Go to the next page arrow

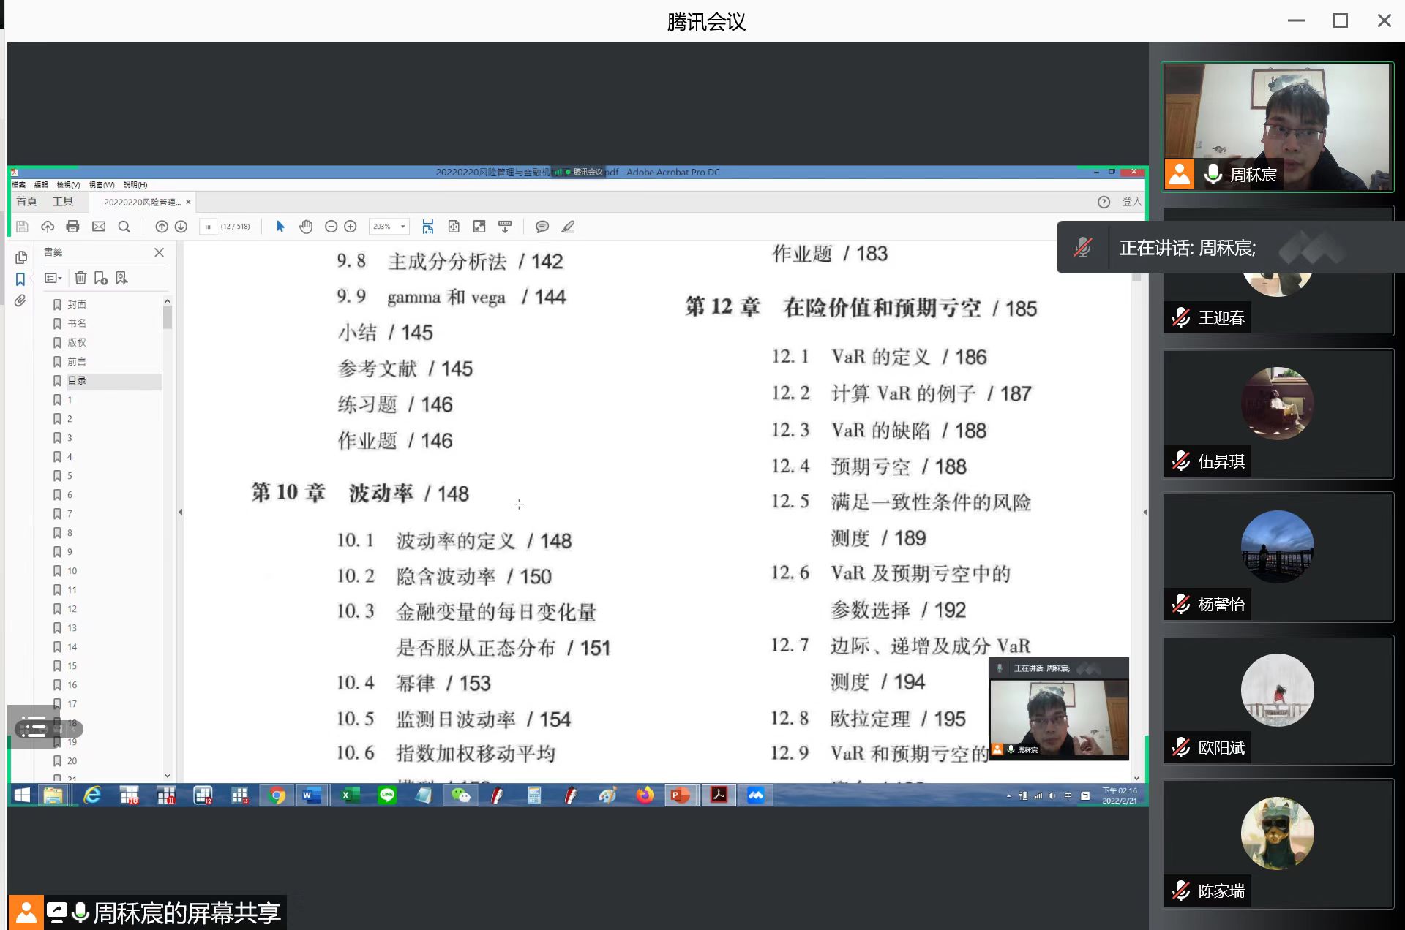click(x=181, y=227)
